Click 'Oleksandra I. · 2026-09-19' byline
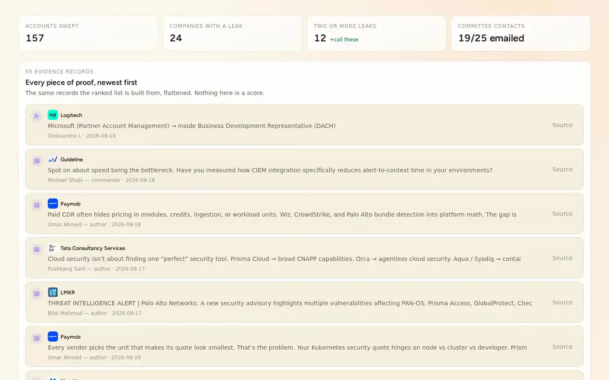This screenshot has width=609, height=380. (x=81, y=136)
